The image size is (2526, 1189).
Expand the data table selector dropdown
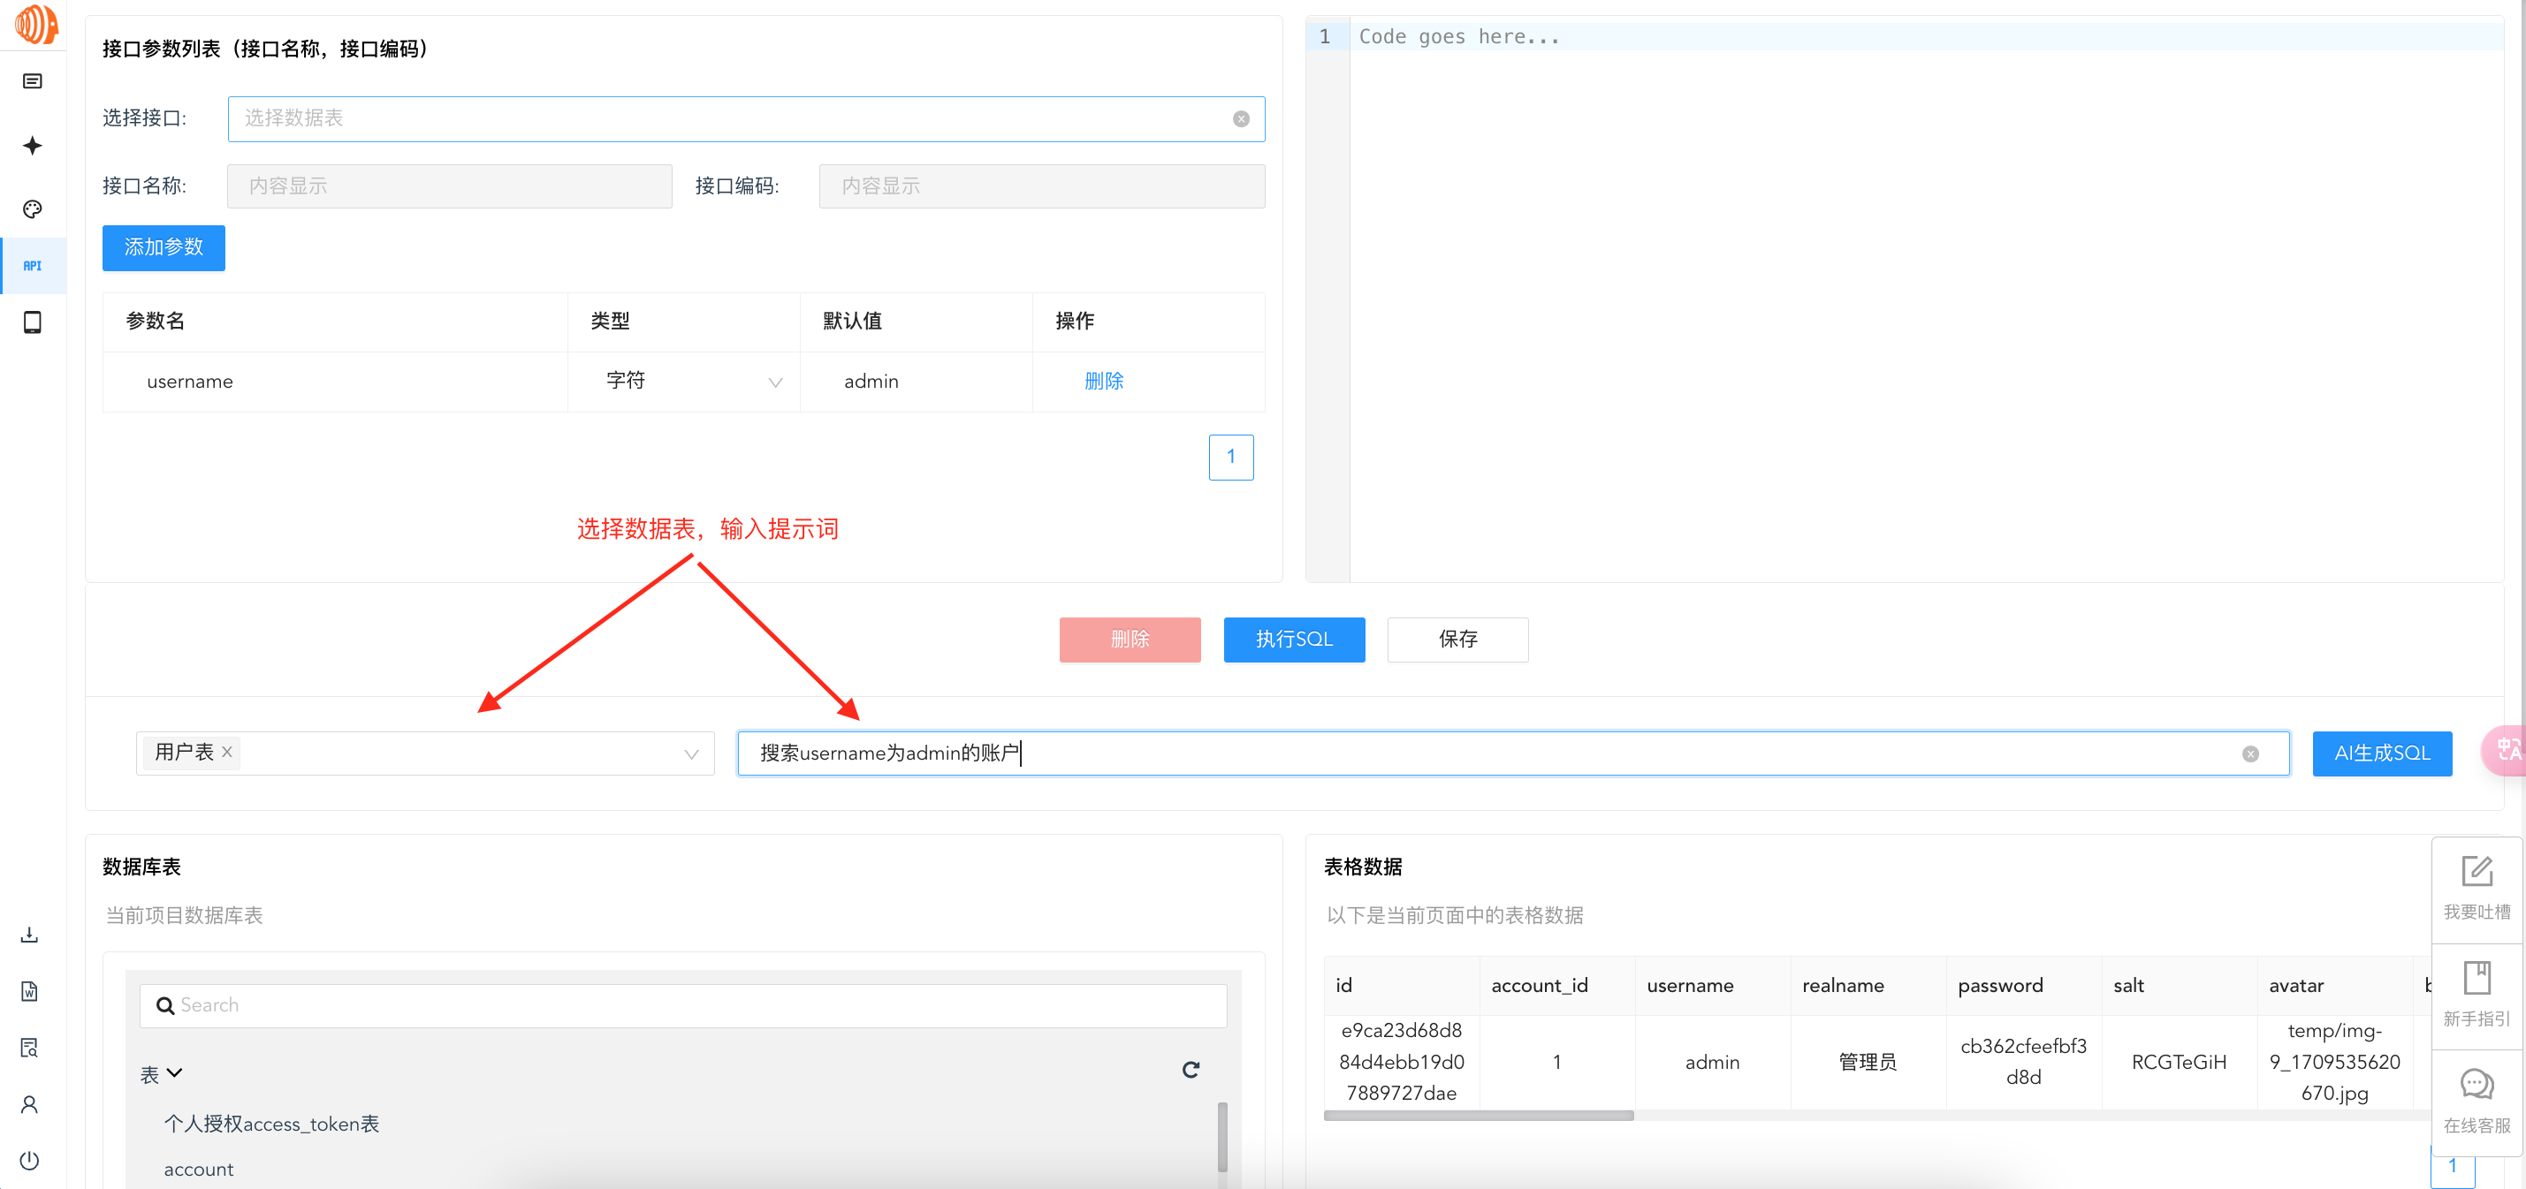coord(691,754)
